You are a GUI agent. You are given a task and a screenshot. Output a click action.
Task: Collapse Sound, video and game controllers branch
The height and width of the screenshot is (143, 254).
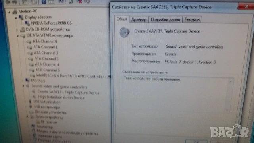point(23,86)
